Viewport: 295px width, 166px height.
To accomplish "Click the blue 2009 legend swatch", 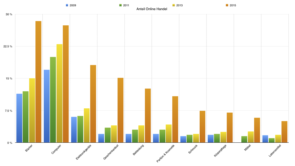I will 67,5.
